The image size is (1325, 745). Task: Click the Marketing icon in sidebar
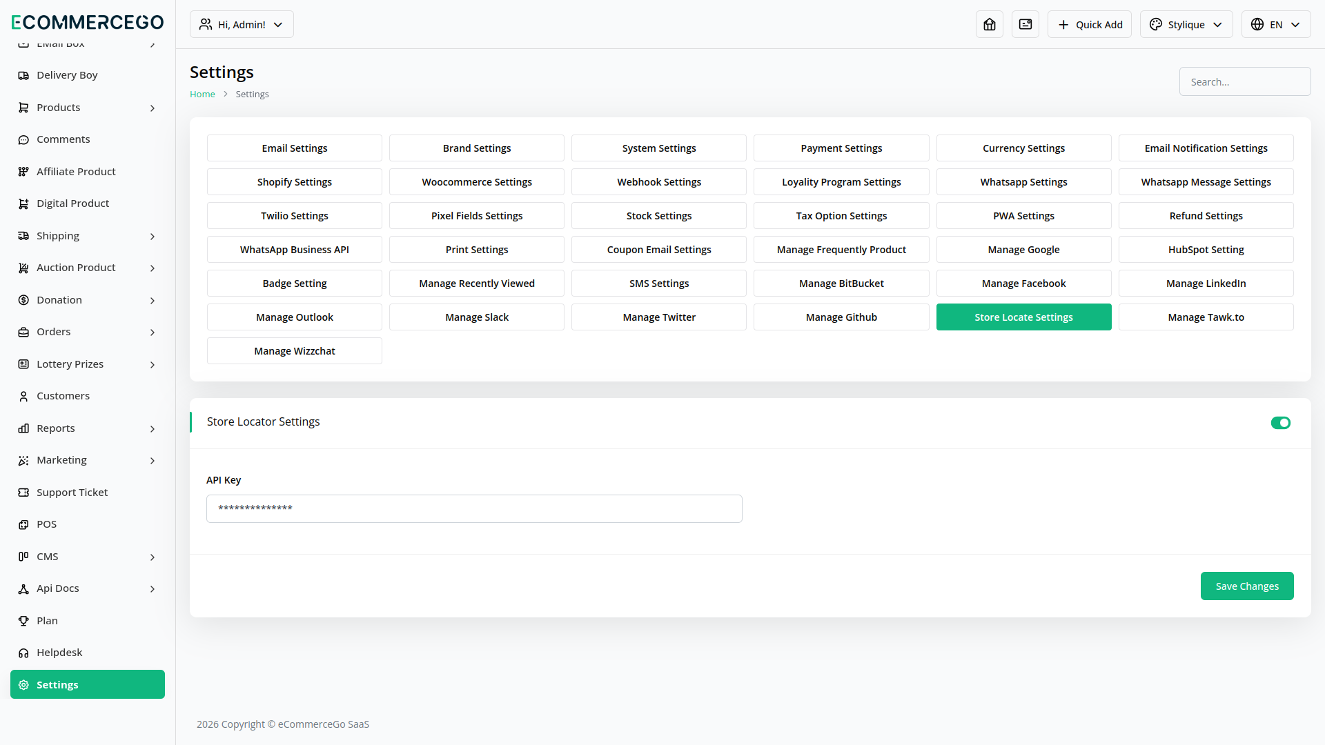(x=23, y=460)
